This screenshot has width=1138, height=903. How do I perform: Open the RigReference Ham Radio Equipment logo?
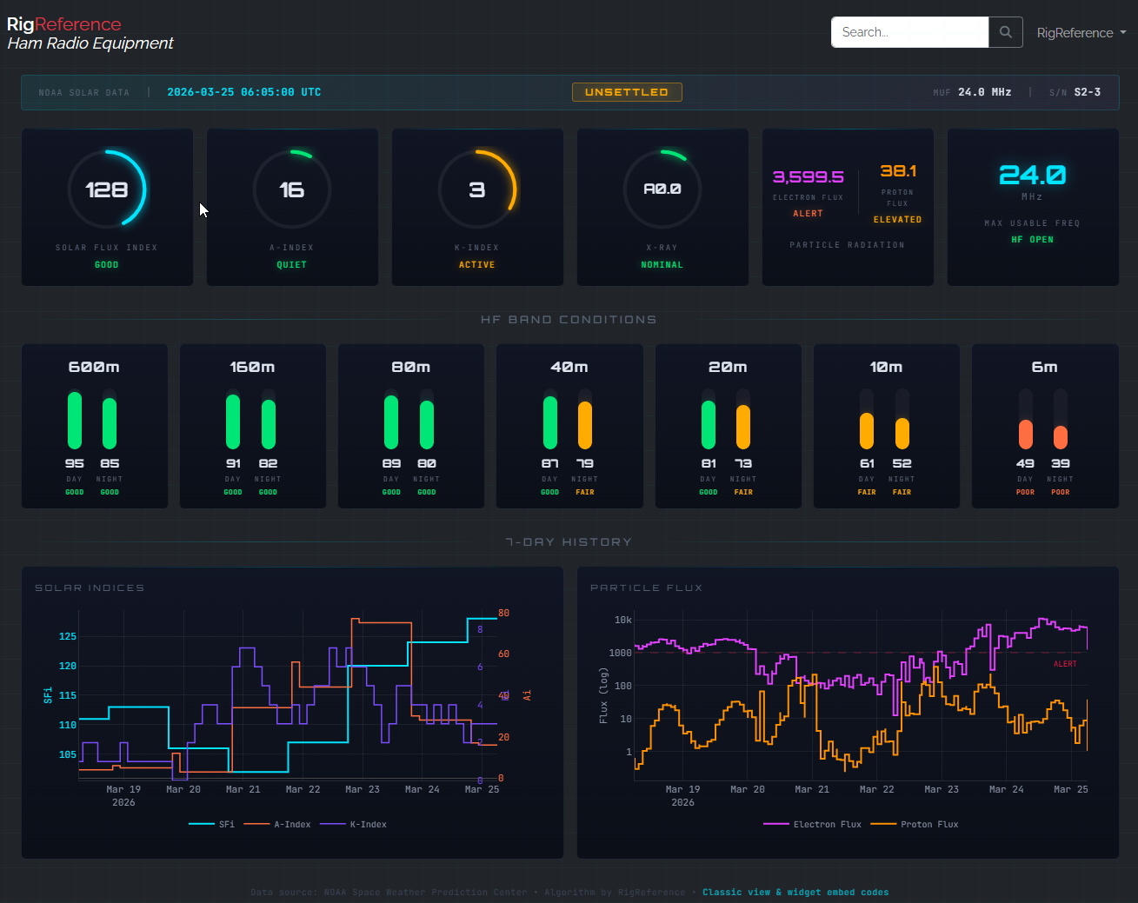(x=90, y=34)
